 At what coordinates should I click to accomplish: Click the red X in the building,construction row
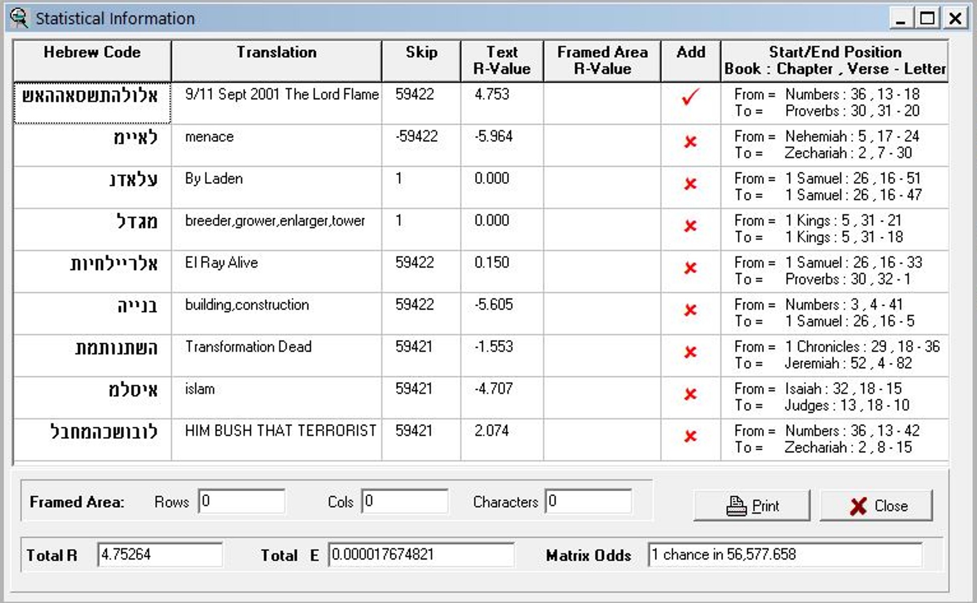click(x=690, y=310)
